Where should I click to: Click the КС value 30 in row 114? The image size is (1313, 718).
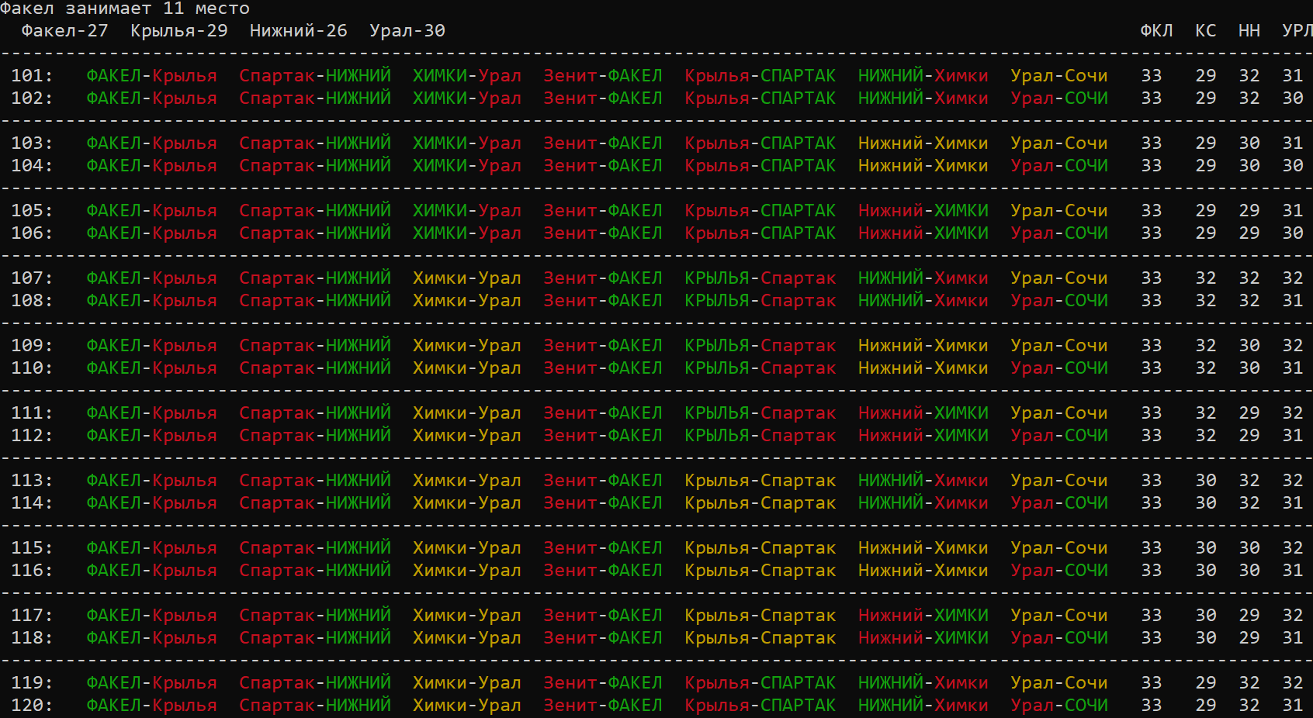pos(1206,503)
